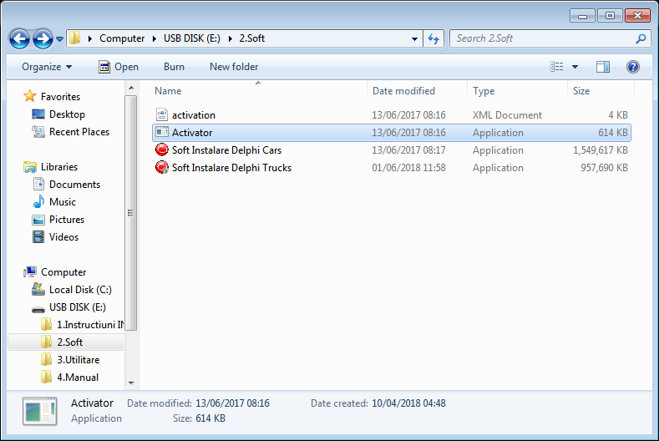
Task: Select Soft Instalare Delphi Trucks file name
Action: coord(231,168)
